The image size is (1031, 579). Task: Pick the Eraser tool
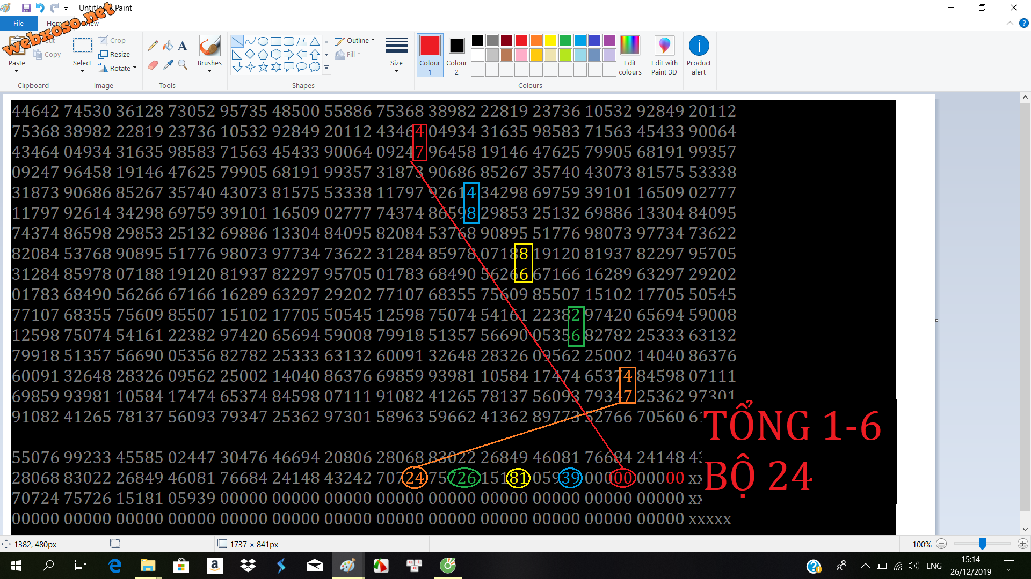pyautogui.click(x=153, y=65)
